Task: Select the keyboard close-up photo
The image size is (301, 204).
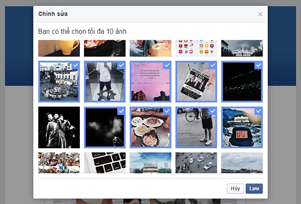Action: click(104, 162)
